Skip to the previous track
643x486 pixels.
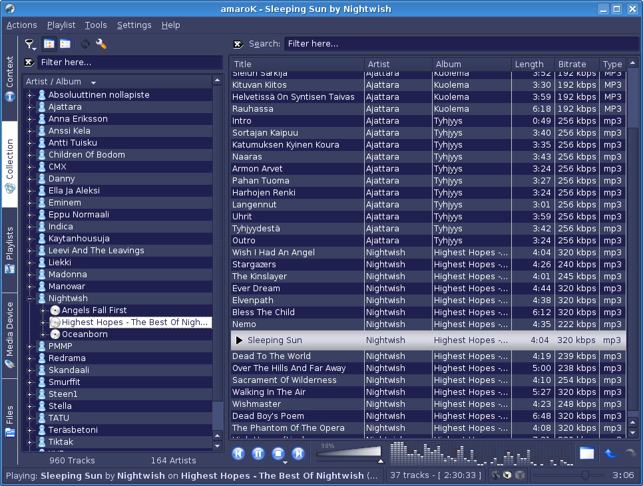coord(238,453)
